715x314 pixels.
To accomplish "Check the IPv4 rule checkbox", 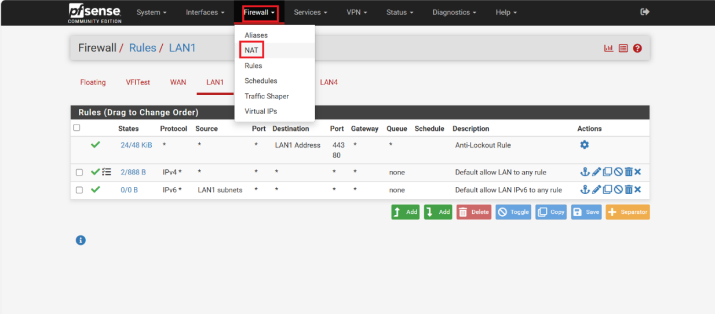I will [x=79, y=172].
